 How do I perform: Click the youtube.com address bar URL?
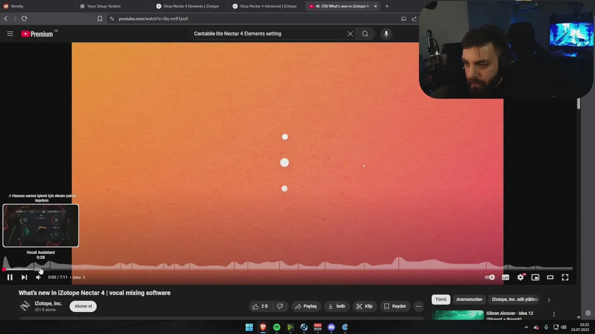(x=153, y=19)
